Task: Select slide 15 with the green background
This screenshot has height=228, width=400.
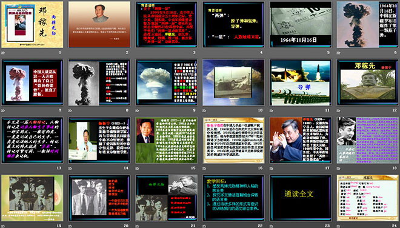Action: [166, 140]
